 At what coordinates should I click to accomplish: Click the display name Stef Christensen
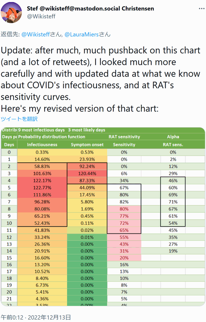click(x=91, y=9)
